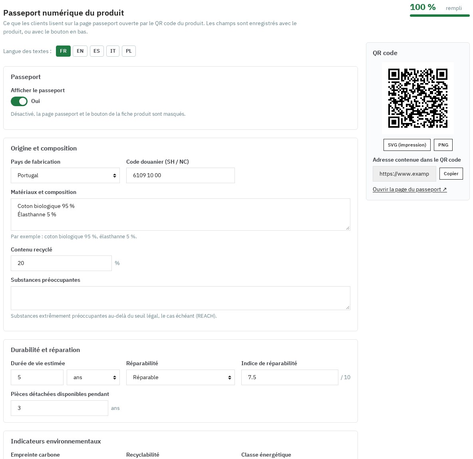Toggle the Afficher le passeport switch
Viewport: 473px width, 459px height.
[x=19, y=101]
